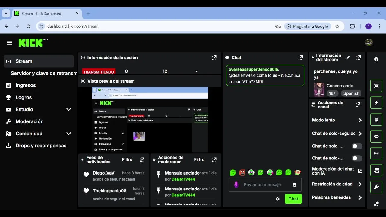This screenshot has height=217, width=386.
Task: Open Servidor y clave de retransmisión
Action: (44, 73)
